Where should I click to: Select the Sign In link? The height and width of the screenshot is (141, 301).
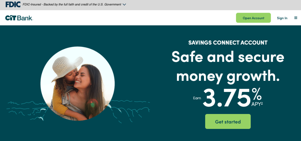click(282, 18)
